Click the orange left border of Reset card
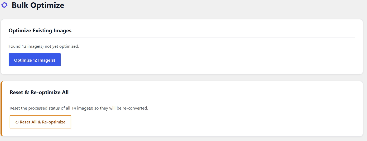The width and height of the screenshot is (367, 141). pyautogui.click(x=1, y=109)
